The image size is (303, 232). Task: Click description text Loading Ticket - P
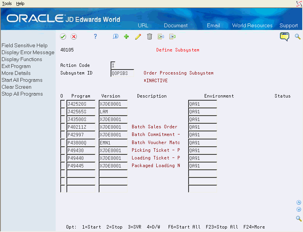[156, 158]
